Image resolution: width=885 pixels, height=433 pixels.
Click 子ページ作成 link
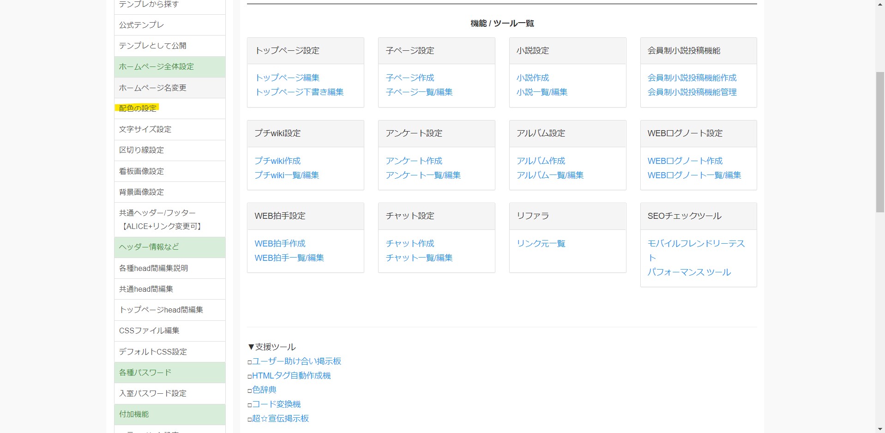(410, 78)
